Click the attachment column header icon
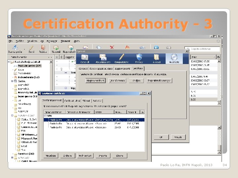Screen dimensions: 238x178 [61, 57]
